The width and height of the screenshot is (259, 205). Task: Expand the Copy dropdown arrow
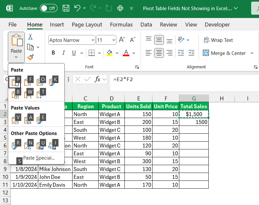38,47
